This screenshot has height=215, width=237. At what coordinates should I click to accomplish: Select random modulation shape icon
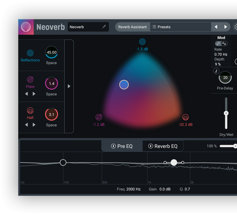(x=218, y=44)
